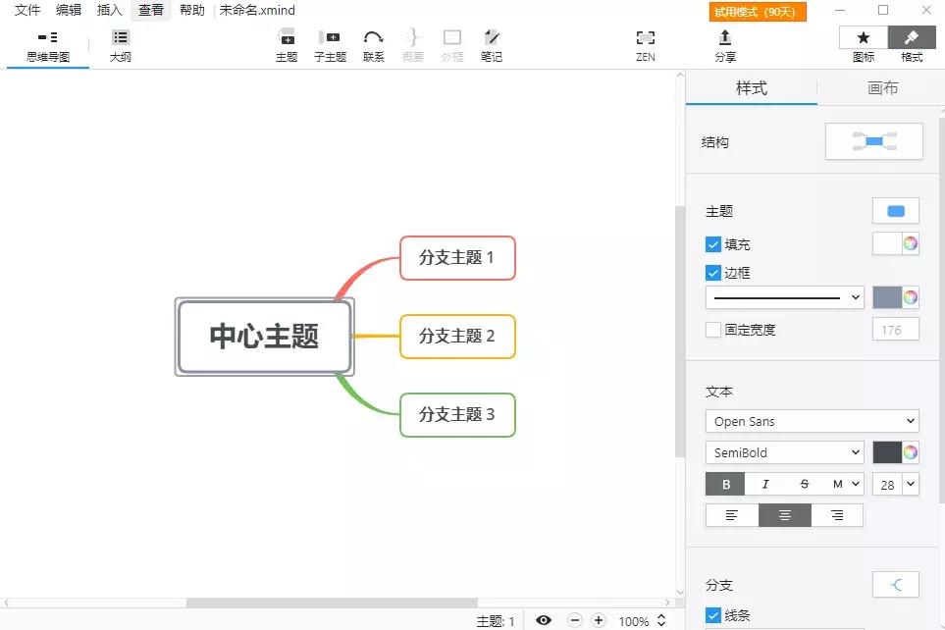
Task: Apply bold with the B button
Action: (725, 484)
